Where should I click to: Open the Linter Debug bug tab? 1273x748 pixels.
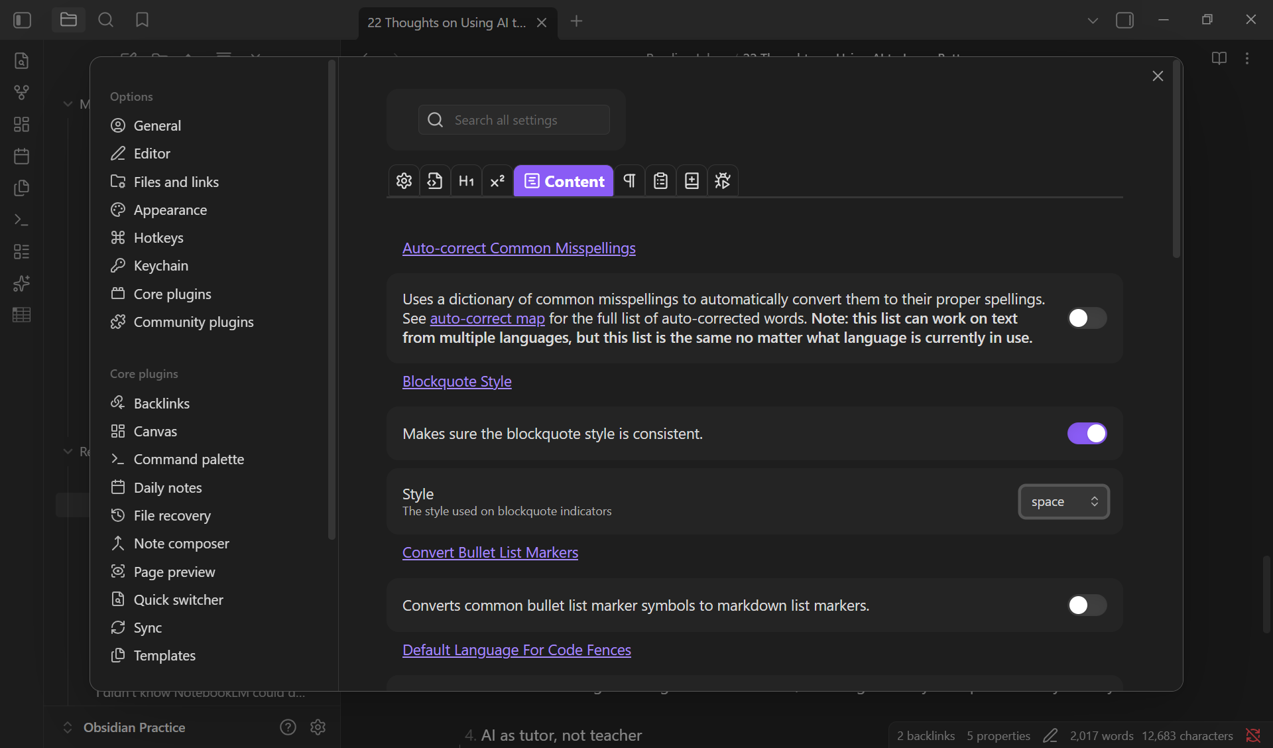click(x=723, y=181)
